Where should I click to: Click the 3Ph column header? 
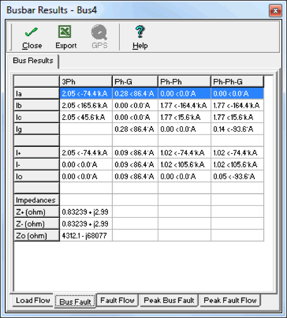(x=86, y=81)
